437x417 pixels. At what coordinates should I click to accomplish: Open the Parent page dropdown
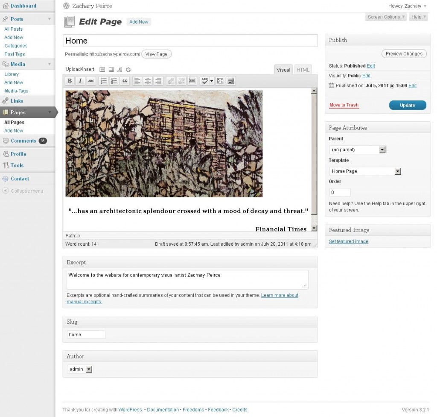click(x=358, y=150)
